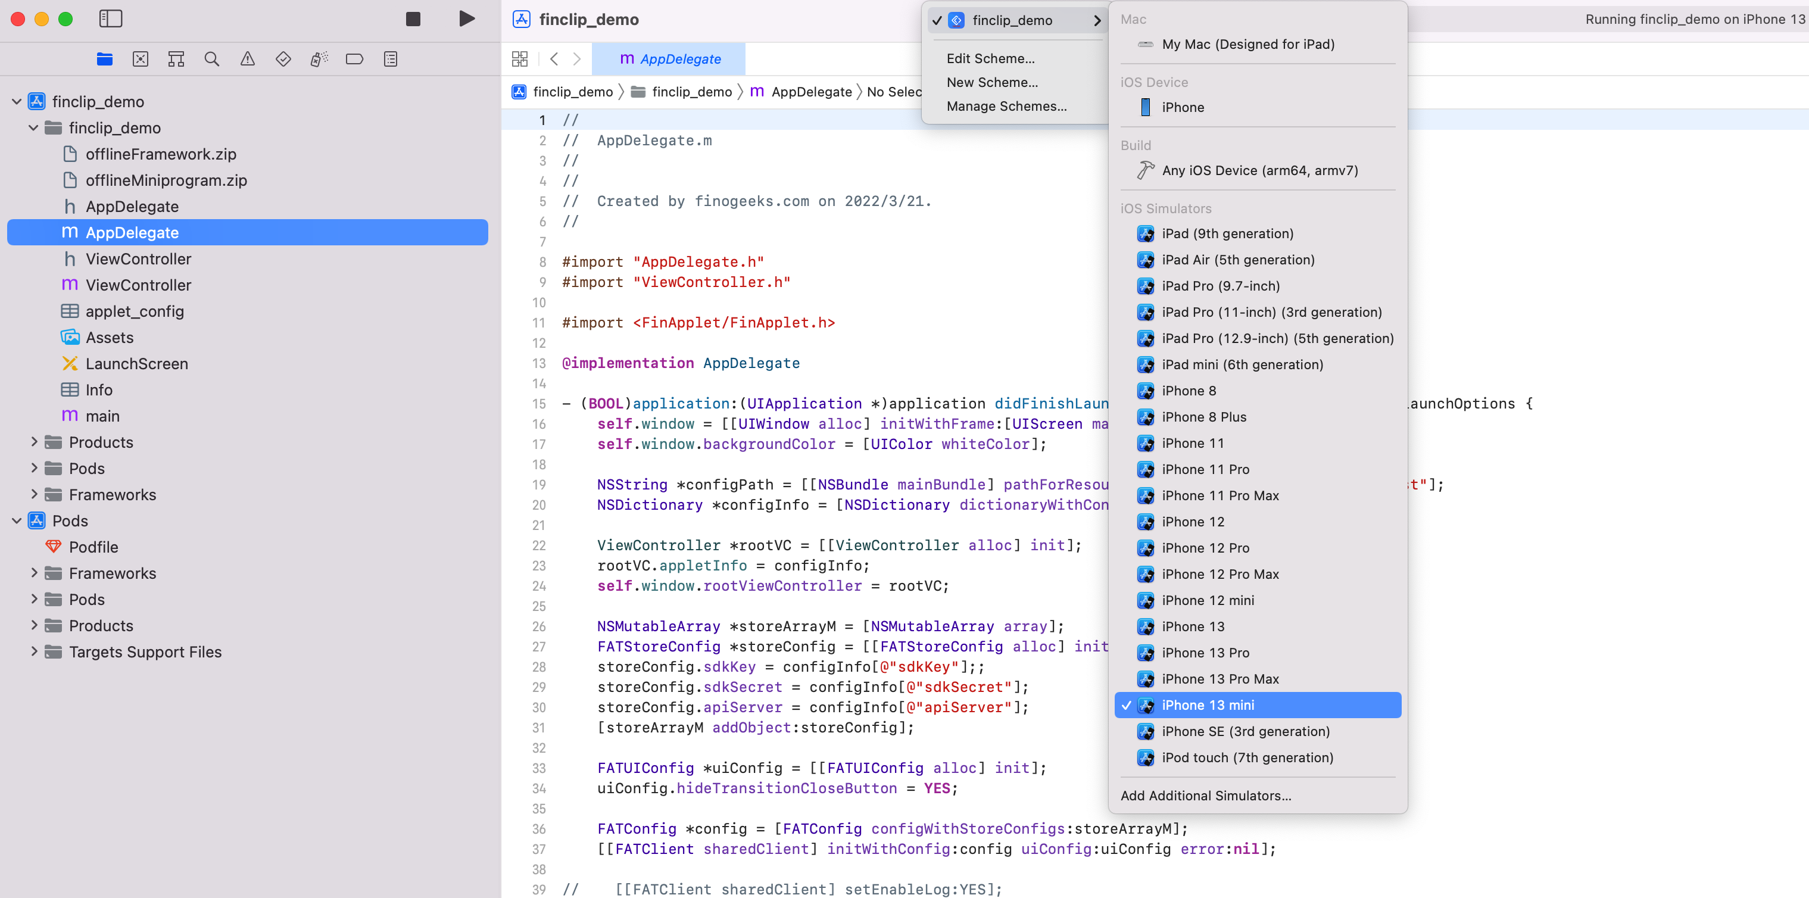Screen dimensions: 1809x898
Task: Open the Test navigator diamond icon
Action: pyautogui.click(x=283, y=59)
